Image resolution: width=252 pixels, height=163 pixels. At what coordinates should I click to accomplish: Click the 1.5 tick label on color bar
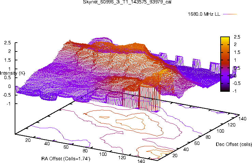point(237,52)
